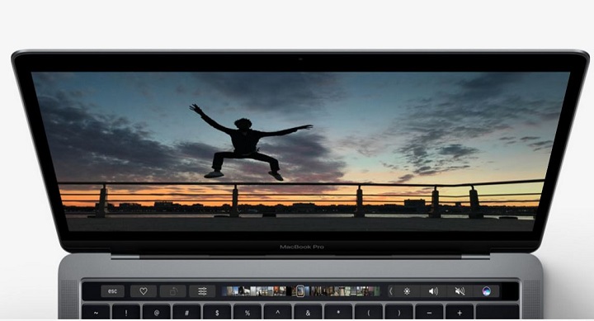Viewport: 594px width, 321px height.
Task: Click the hash (#) key
Action: (x=186, y=313)
